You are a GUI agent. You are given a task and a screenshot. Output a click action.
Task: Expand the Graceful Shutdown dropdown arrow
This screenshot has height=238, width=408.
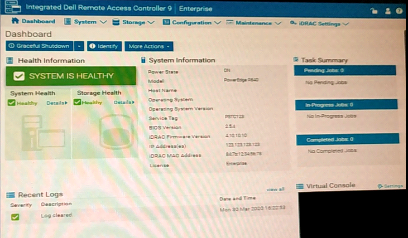point(79,46)
